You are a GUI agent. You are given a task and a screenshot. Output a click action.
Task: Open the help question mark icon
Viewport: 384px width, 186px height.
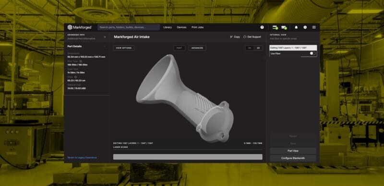(x=262, y=27)
